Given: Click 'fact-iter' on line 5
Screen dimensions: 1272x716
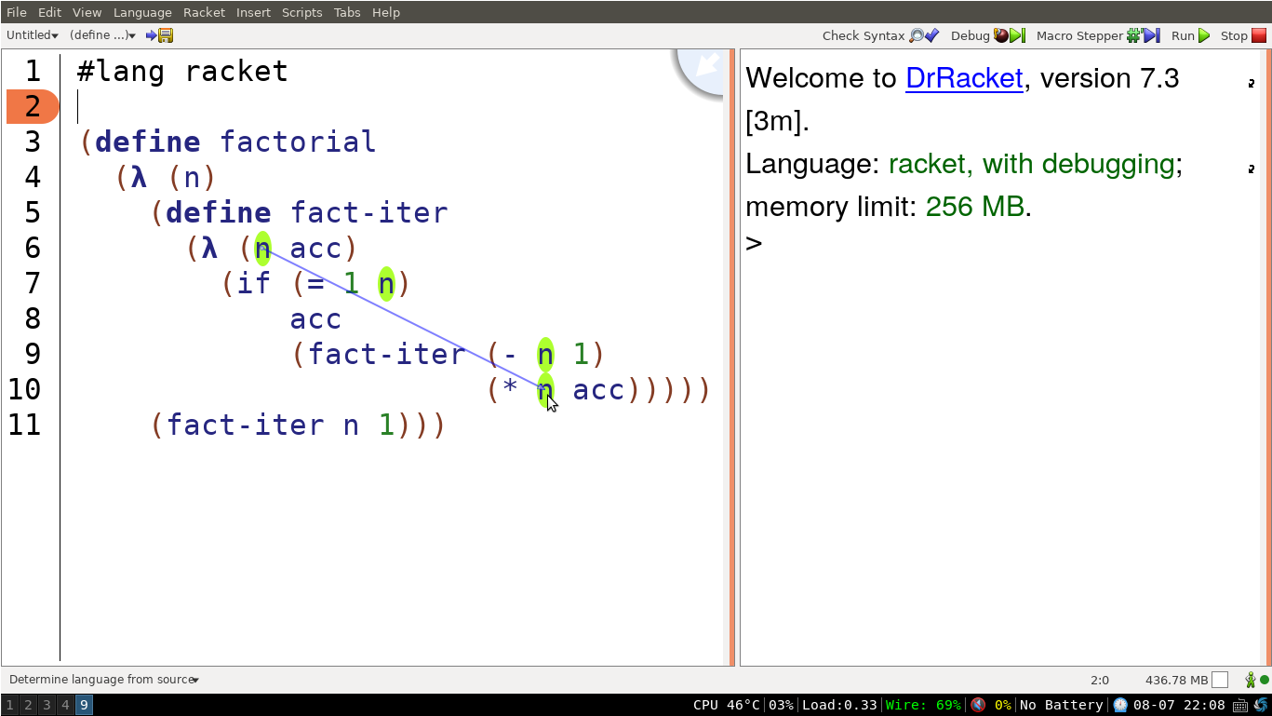Looking at the screenshot, I should point(368,213).
